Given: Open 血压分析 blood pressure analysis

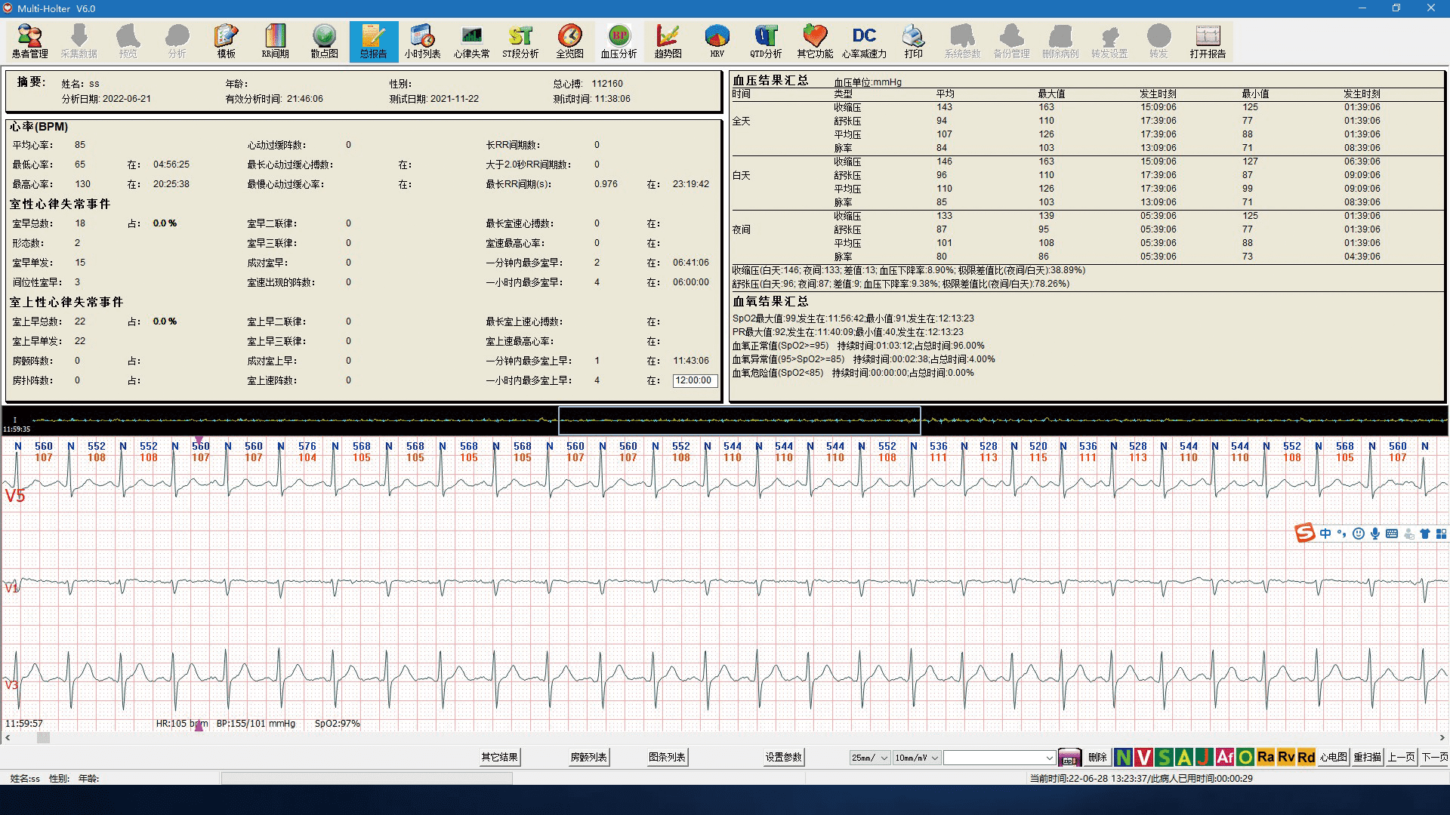Looking at the screenshot, I should (619, 42).
